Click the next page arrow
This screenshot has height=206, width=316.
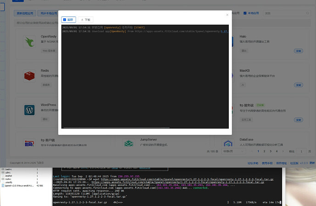(x=283, y=151)
